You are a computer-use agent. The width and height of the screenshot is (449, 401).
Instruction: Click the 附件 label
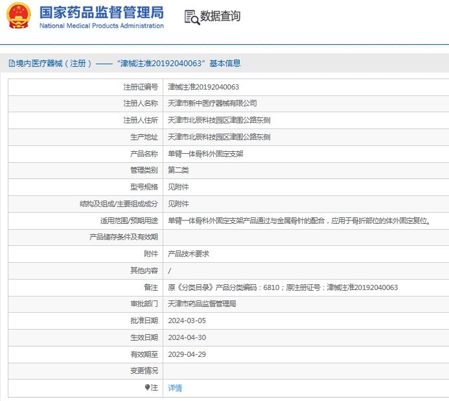[x=151, y=254]
